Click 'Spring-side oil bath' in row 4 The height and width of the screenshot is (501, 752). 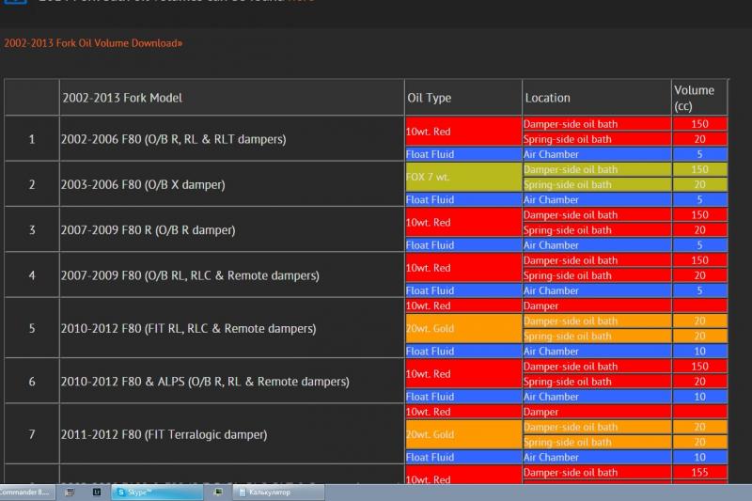(x=597, y=275)
